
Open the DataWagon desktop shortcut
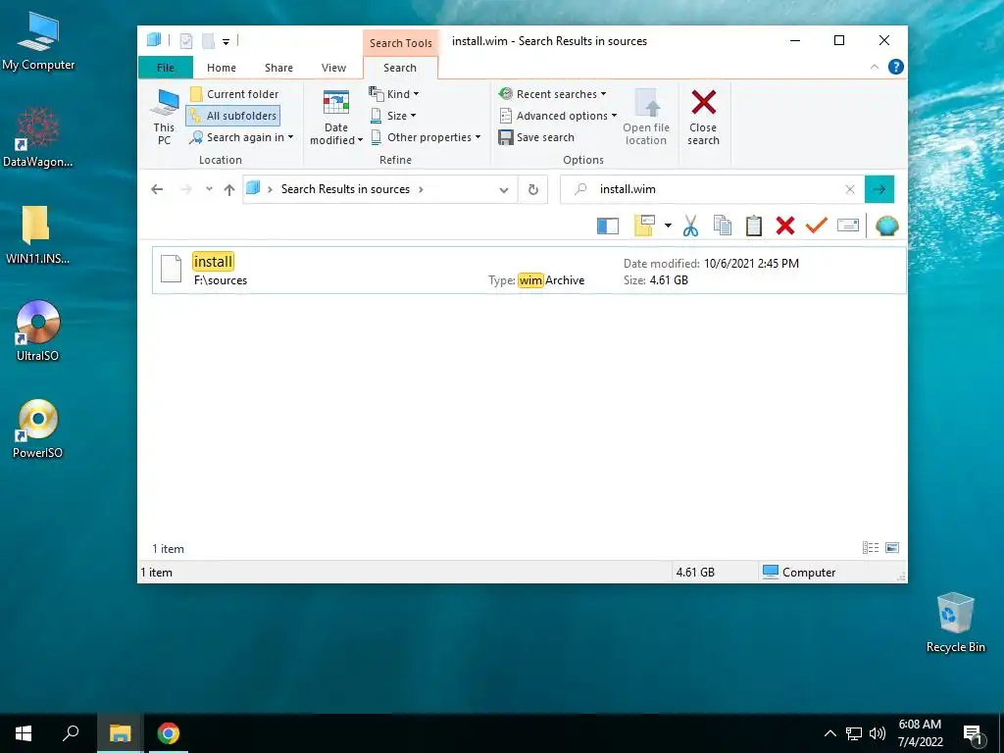click(x=38, y=137)
